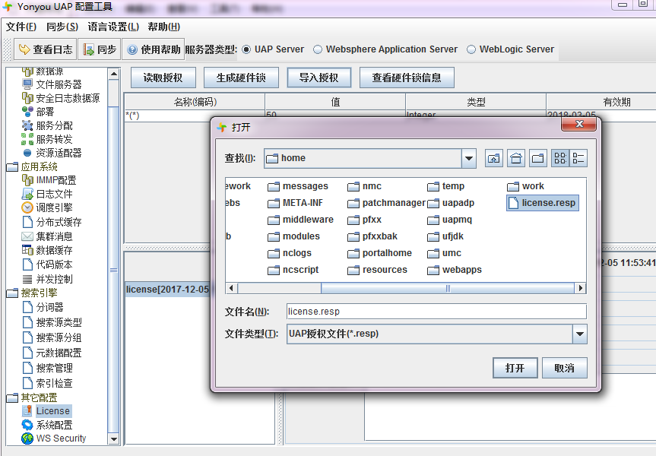The image size is (656, 456).
Task: Open the messages folder
Action: click(298, 186)
